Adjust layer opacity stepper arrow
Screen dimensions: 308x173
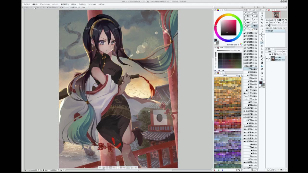[x=286, y=52]
